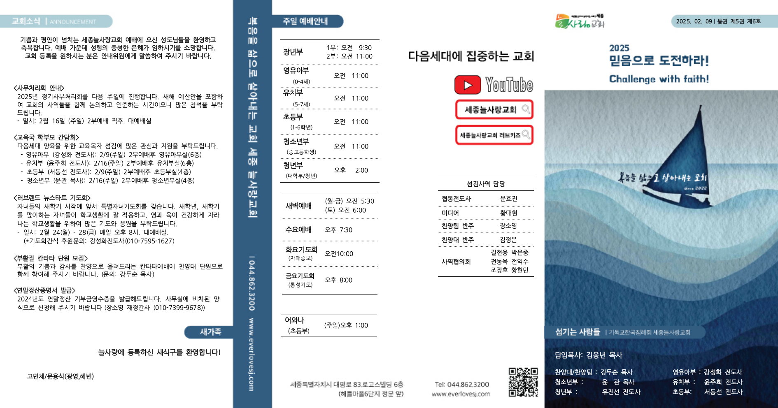Click the 오후 7:30 time for 수요예배

[338, 230]
